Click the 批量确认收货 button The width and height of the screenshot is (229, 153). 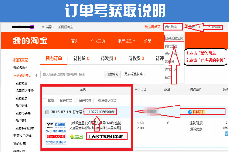click(x=107, y=100)
